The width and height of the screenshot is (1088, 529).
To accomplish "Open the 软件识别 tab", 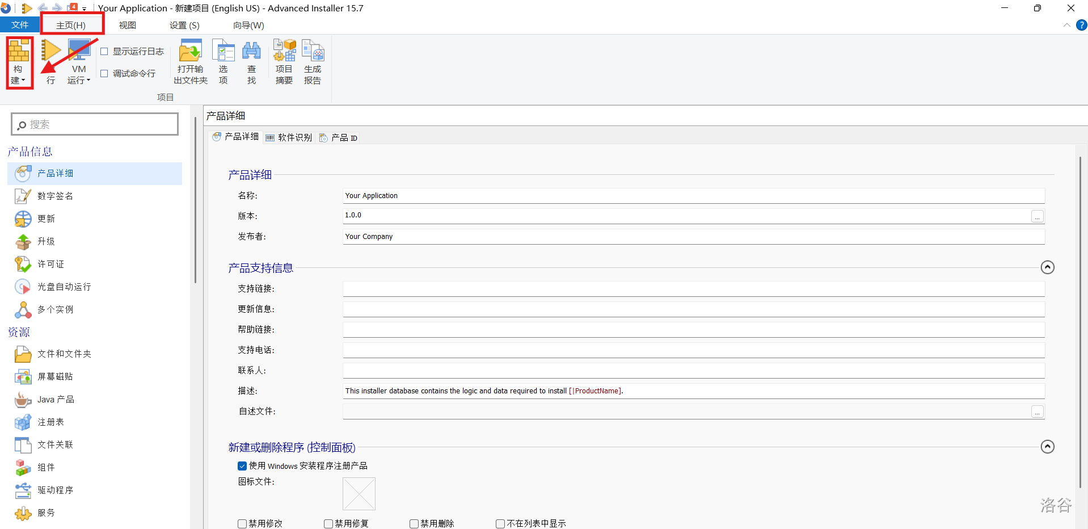I will point(289,137).
